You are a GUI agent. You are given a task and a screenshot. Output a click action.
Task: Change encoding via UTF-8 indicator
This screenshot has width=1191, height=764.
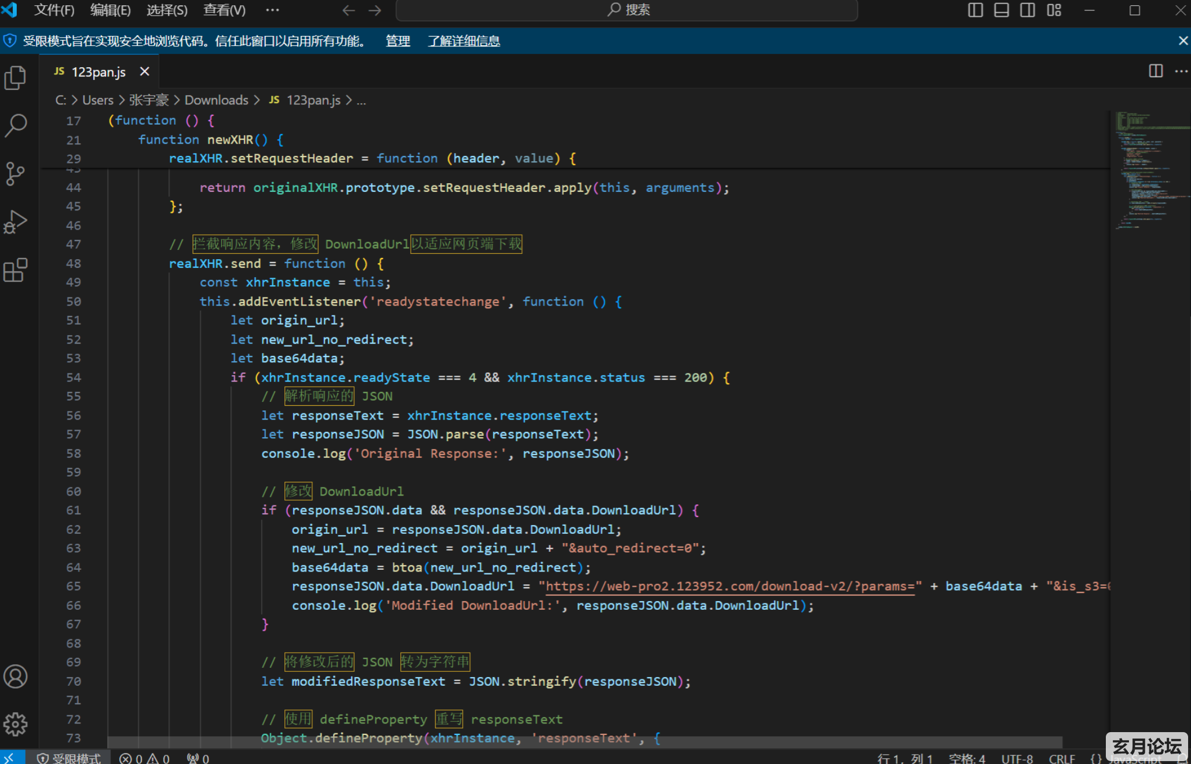point(1017,758)
